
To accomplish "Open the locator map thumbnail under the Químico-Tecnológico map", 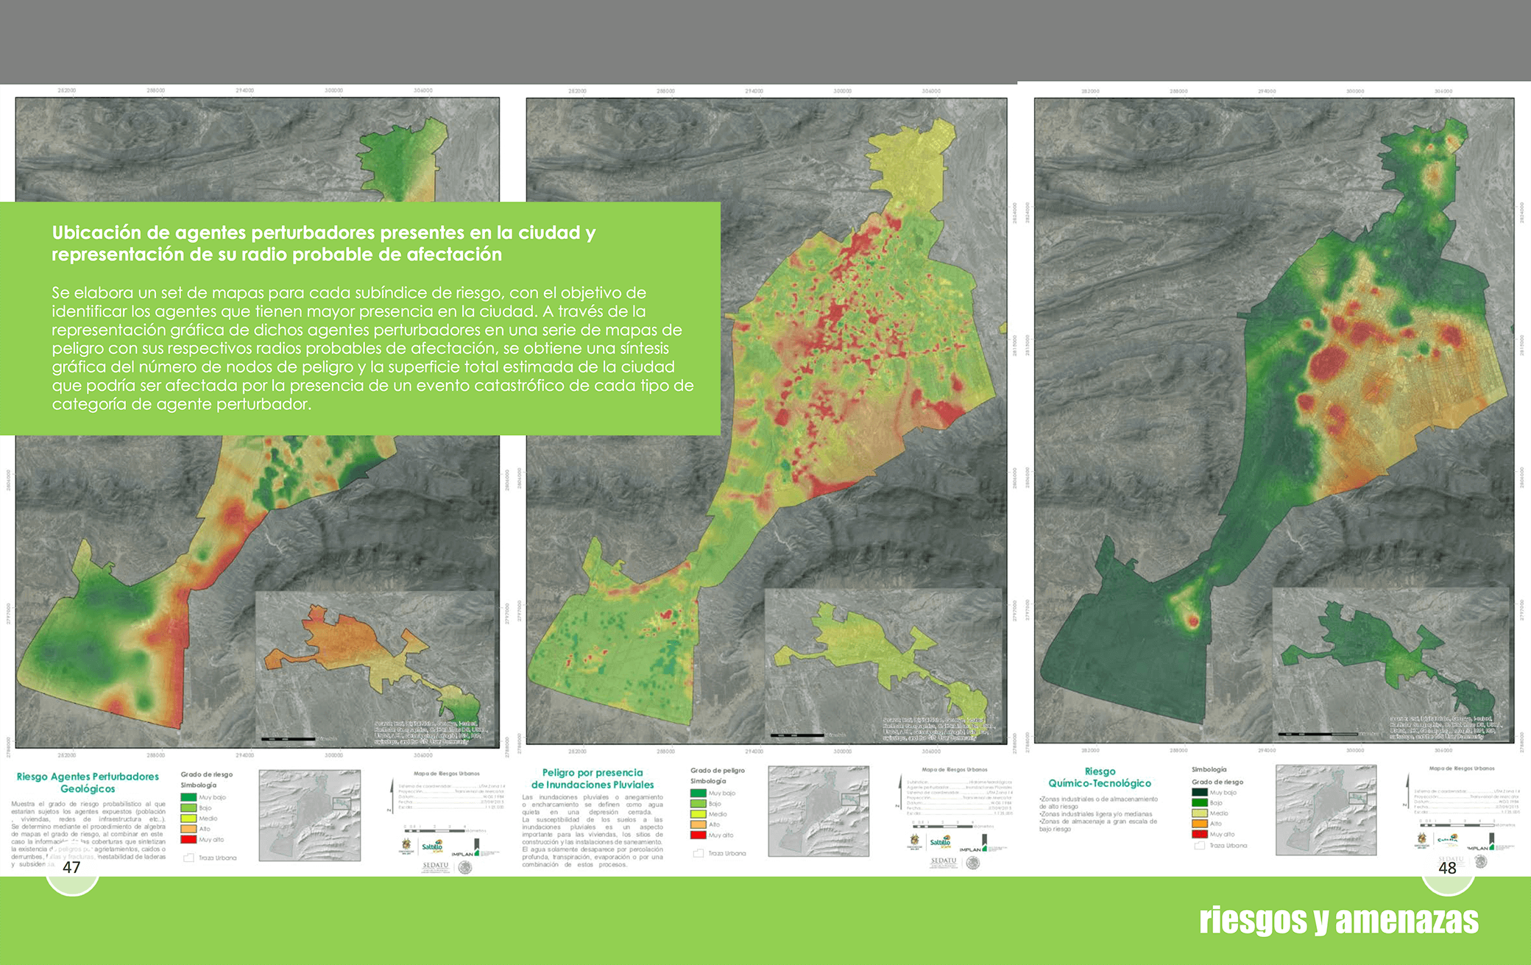I will point(1326,810).
